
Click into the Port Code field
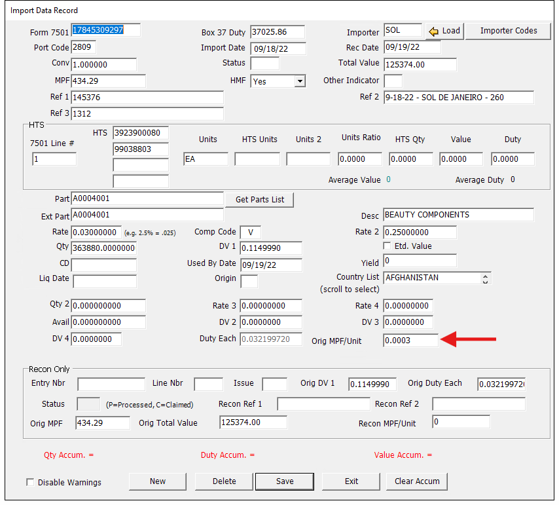tap(84, 47)
